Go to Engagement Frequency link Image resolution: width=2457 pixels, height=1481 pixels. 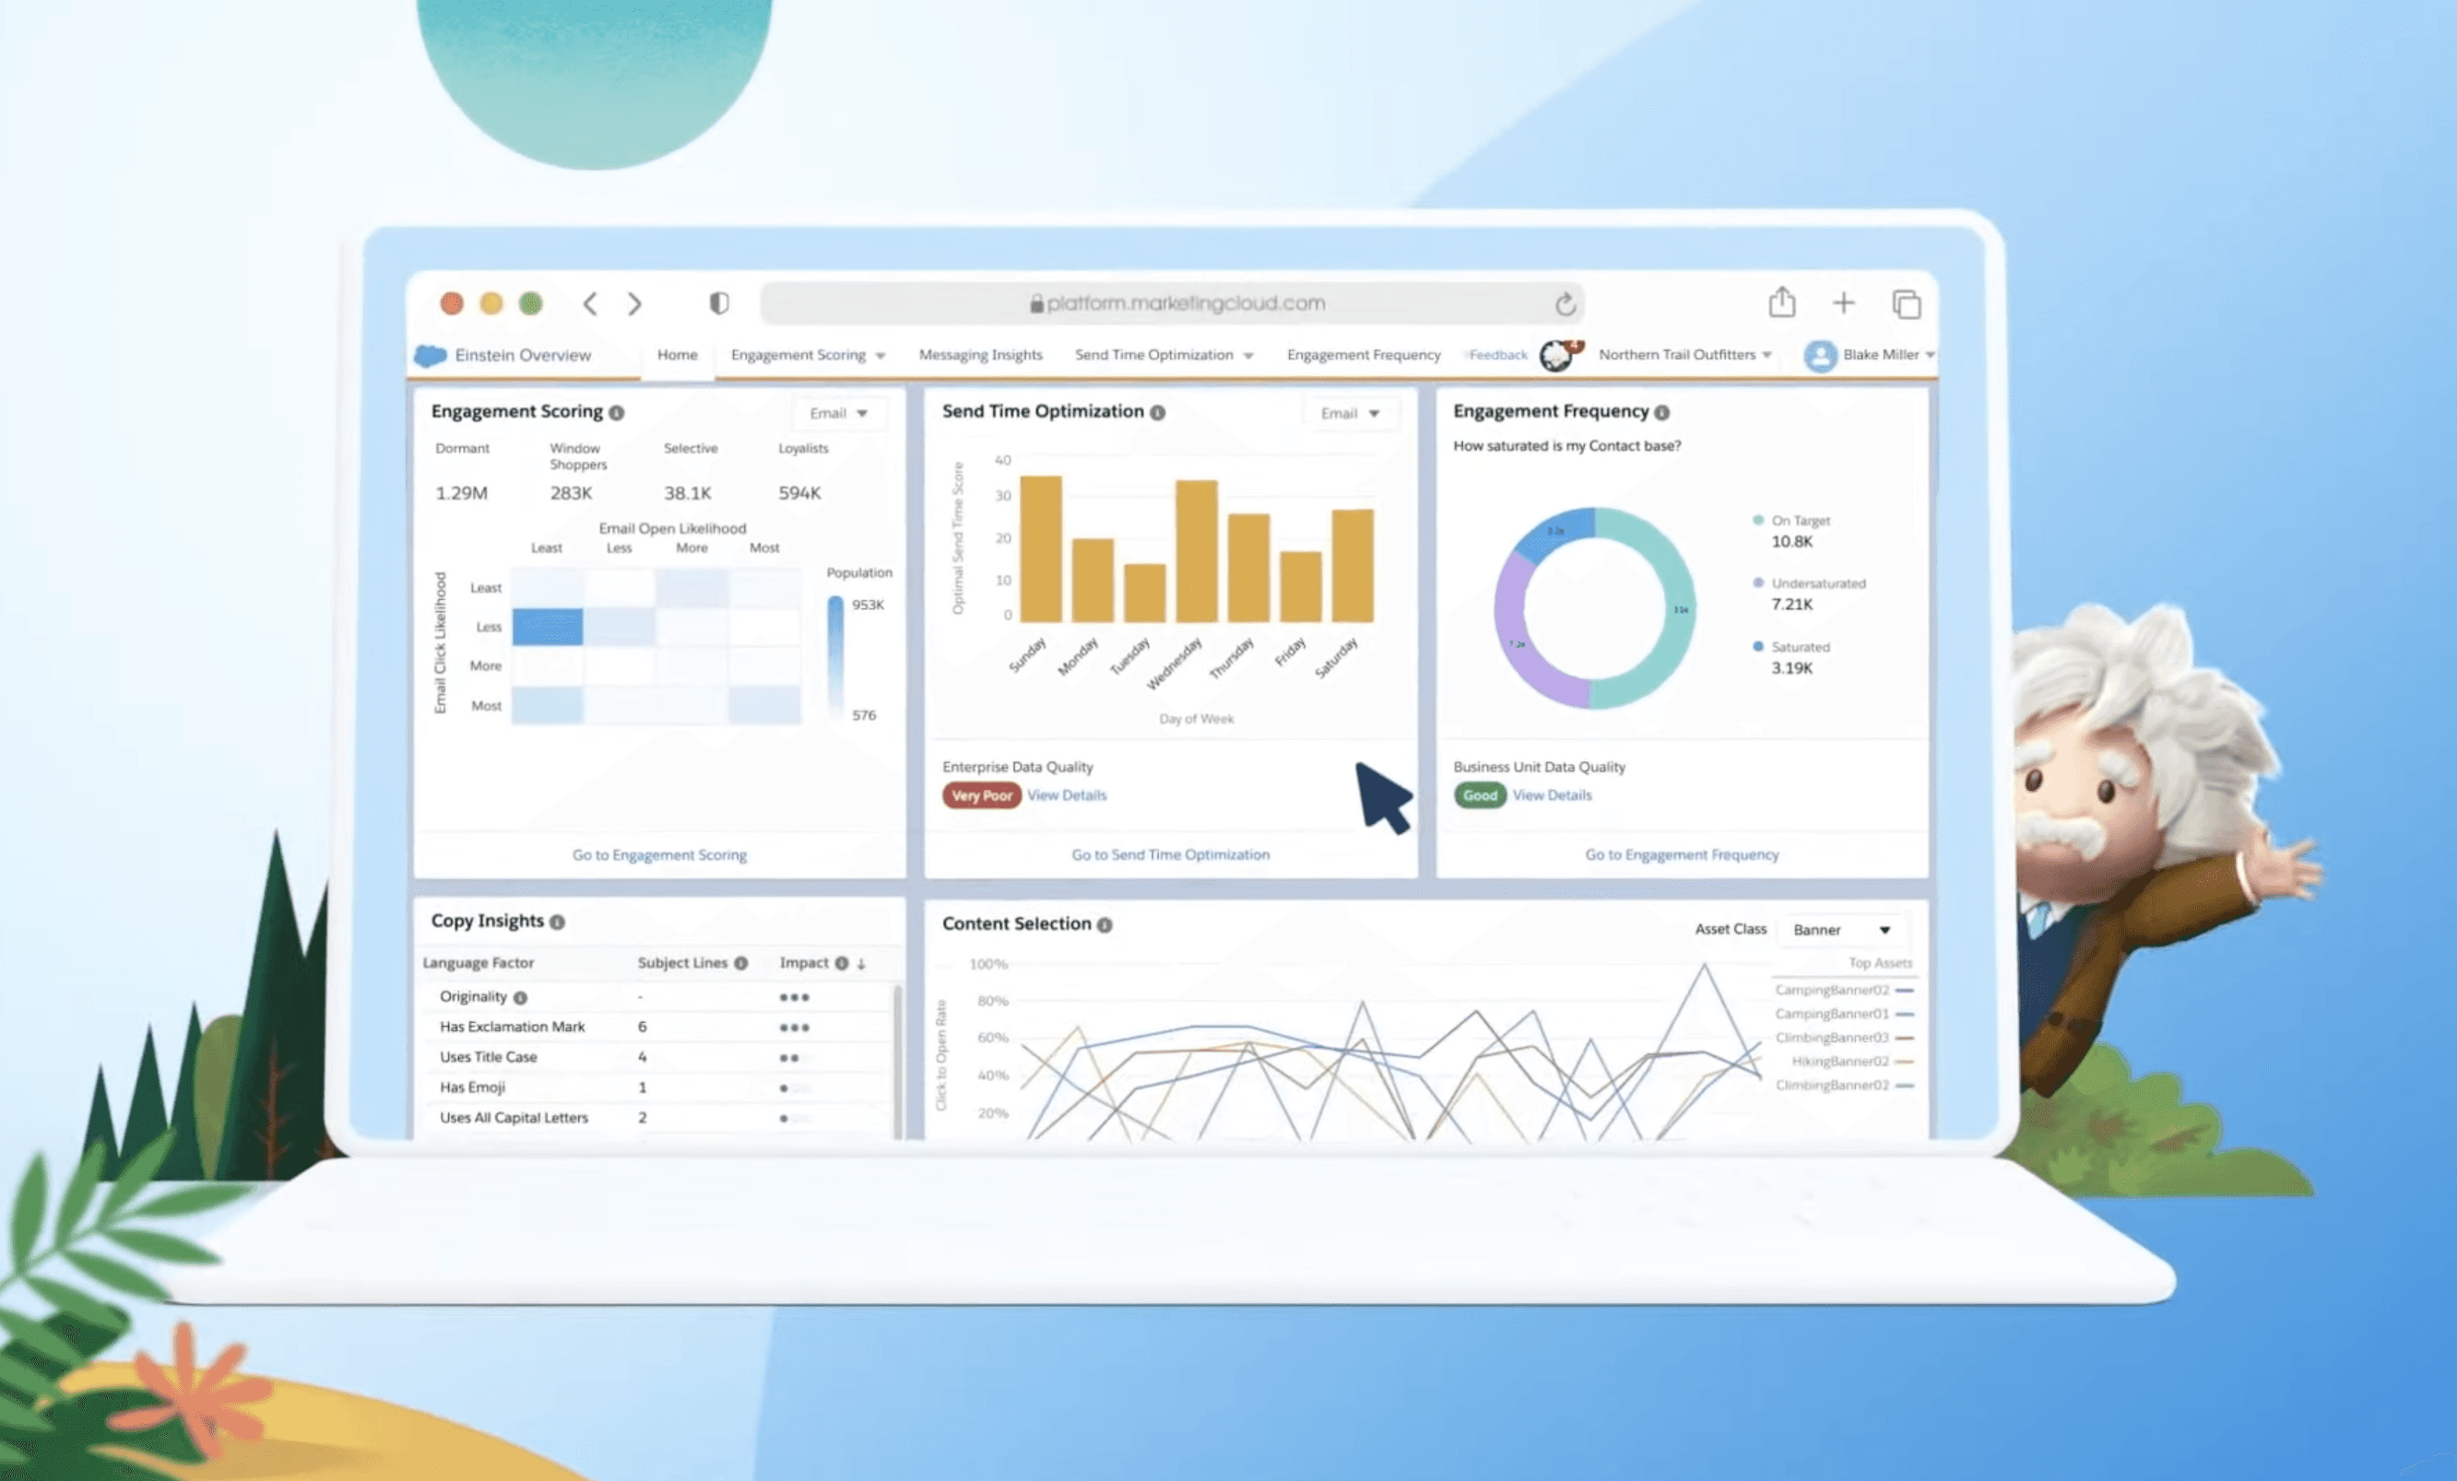[x=1682, y=854]
